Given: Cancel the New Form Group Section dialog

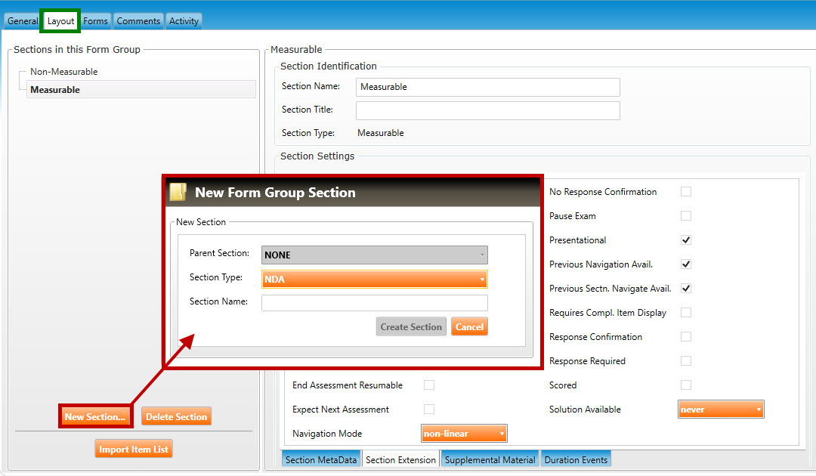Looking at the screenshot, I should (x=469, y=327).
